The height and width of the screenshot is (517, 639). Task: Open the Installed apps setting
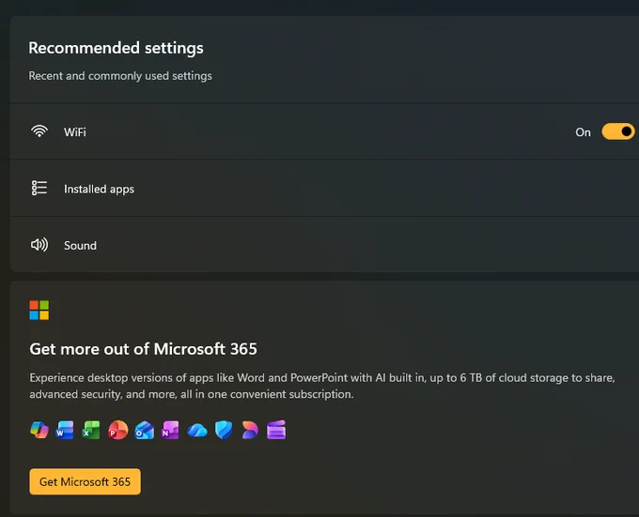(x=324, y=188)
